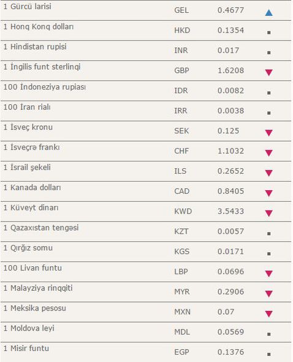The image size is (293, 362).
Task: Click the red down arrow for MXN
Action: tap(268, 314)
